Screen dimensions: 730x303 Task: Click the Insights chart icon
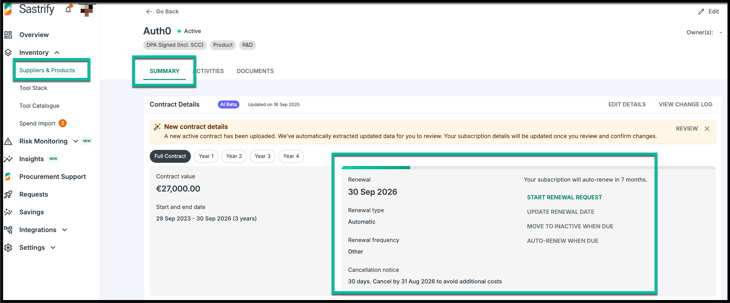click(x=8, y=159)
